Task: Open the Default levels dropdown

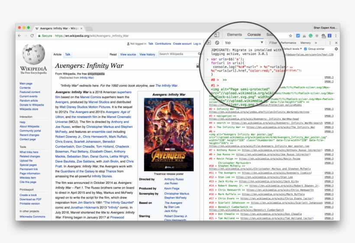Action: pyautogui.click(x=292, y=49)
